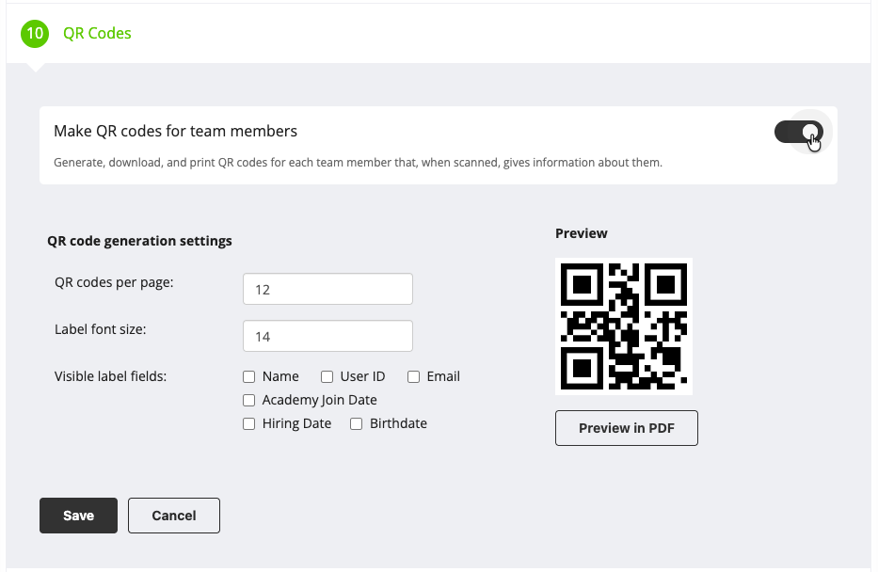Screen dimensions: 878x572
Task: Check the User ID checkbox
Action: 327,376
